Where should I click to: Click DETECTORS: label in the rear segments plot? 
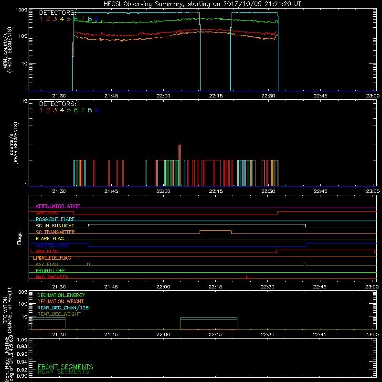[x=57, y=104]
